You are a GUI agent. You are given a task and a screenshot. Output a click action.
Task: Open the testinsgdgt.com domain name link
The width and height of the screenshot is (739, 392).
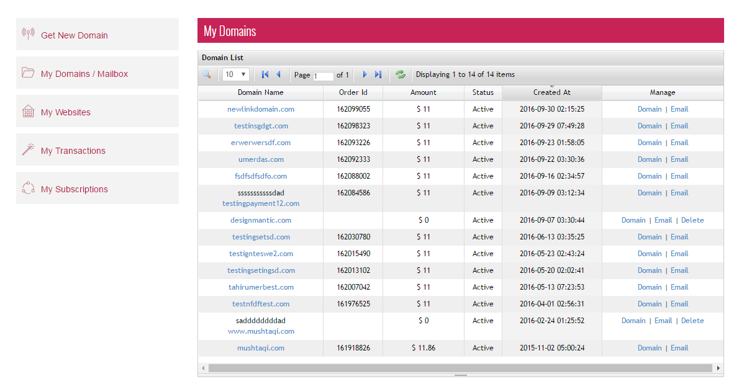[x=260, y=125]
